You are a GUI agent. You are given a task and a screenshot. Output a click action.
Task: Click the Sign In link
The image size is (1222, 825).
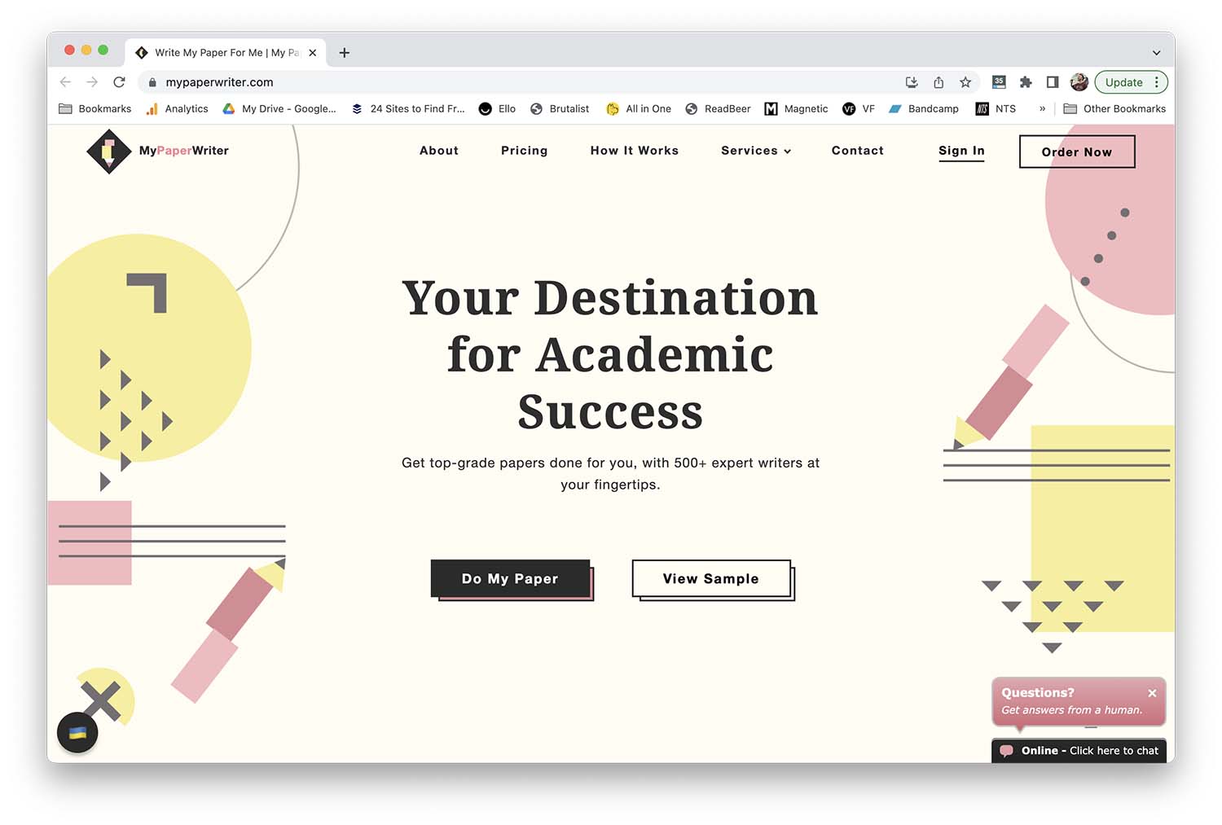point(961,151)
